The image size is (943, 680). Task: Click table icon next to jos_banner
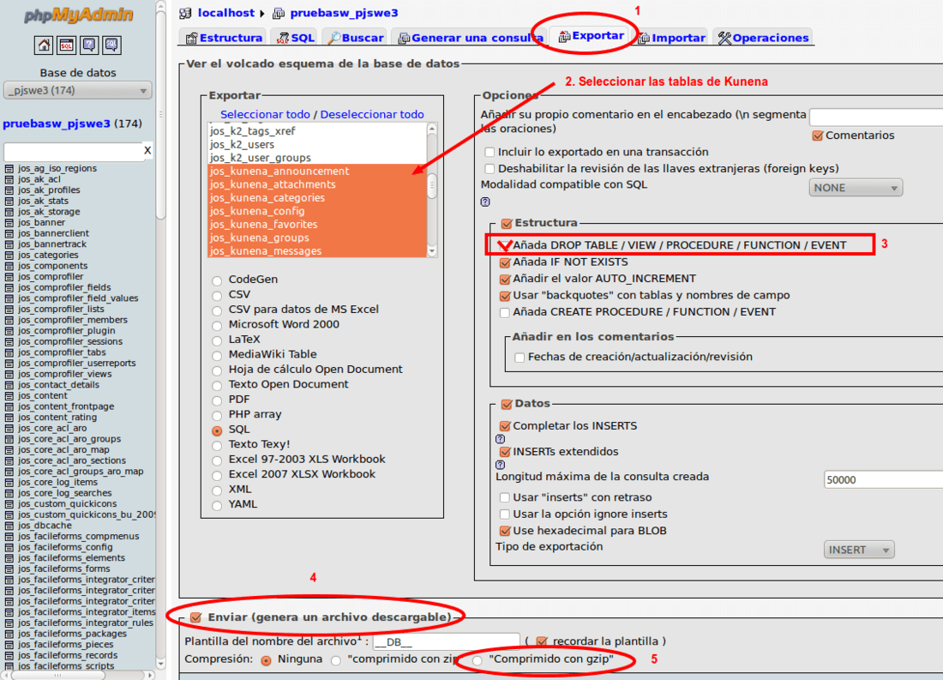[x=9, y=223]
